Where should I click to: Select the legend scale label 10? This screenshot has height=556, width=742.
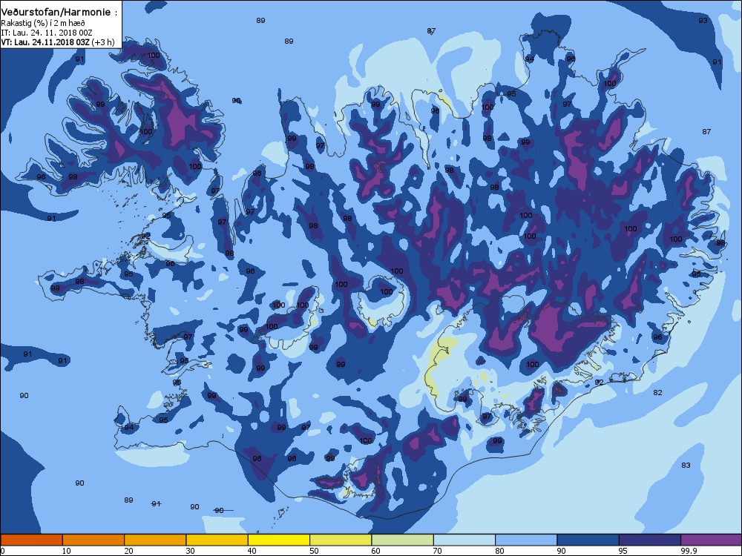click(66, 551)
